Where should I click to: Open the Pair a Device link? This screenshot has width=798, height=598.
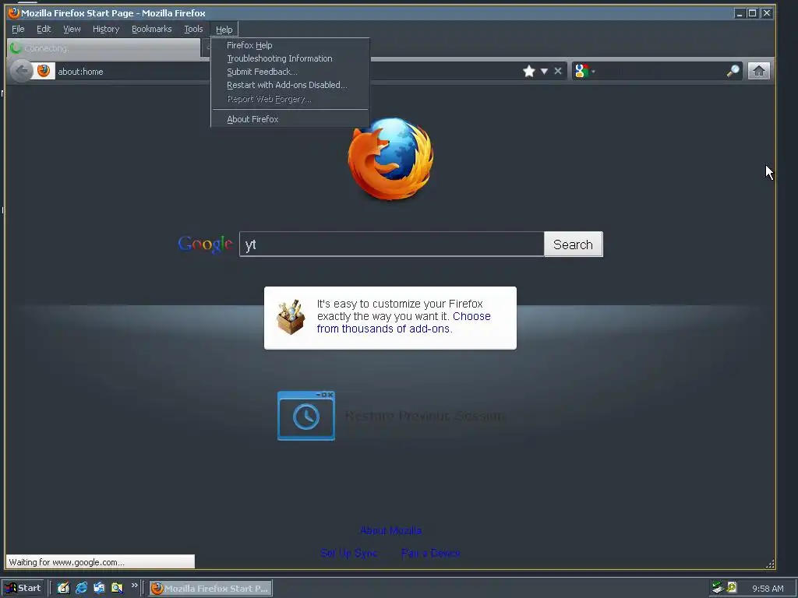pos(430,553)
